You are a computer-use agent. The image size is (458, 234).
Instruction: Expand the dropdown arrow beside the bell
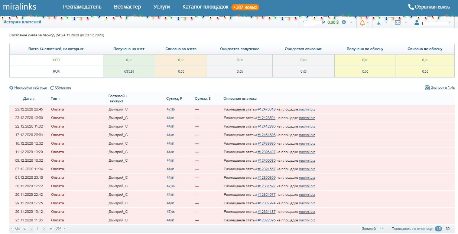[368, 23]
